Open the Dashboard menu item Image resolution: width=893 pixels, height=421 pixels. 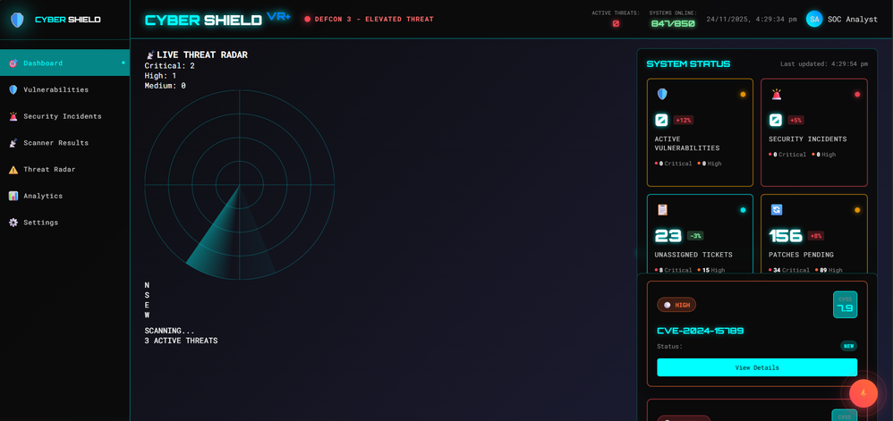coord(65,63)
